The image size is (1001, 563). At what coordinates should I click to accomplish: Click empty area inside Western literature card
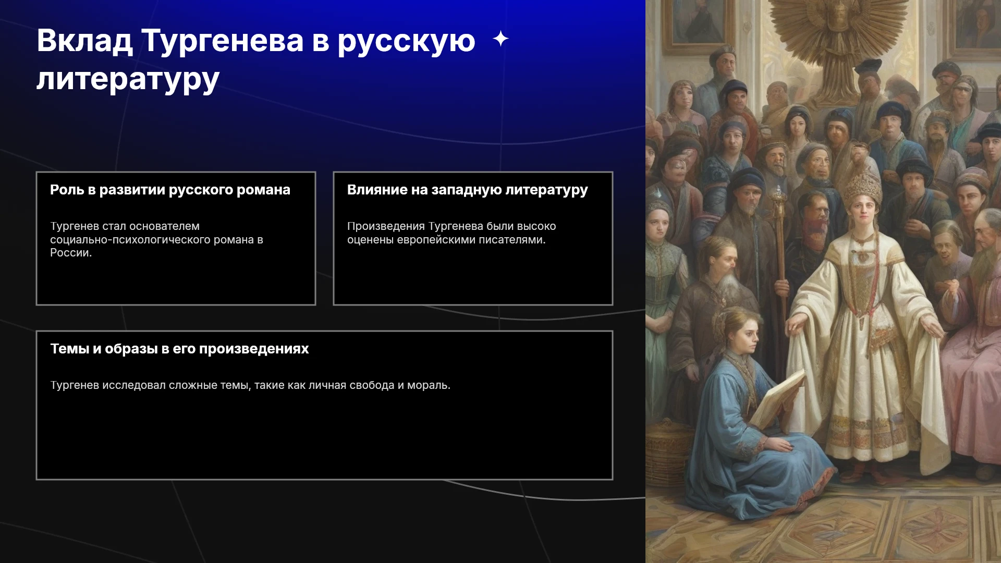(473, 276)
